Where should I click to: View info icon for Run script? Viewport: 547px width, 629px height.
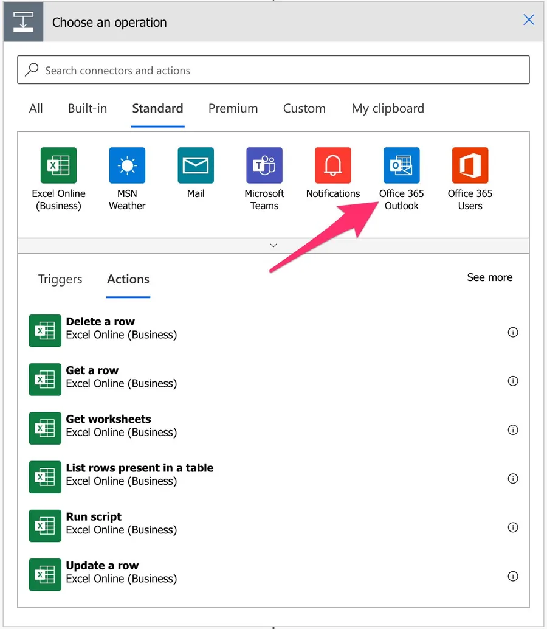tap(513, 527)
